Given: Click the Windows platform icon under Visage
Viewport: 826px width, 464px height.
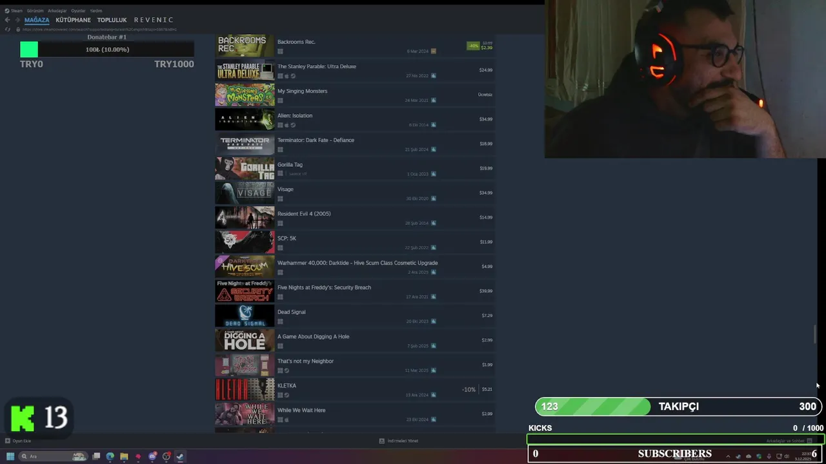Looking at the screenshot, I should [x=280, y=198].
